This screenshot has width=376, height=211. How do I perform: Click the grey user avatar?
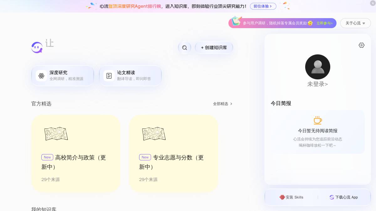318,67
